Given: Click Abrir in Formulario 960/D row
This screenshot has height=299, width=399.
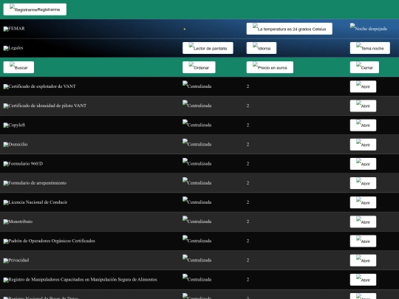Looking at the screenshot, I should pos(363,164).
